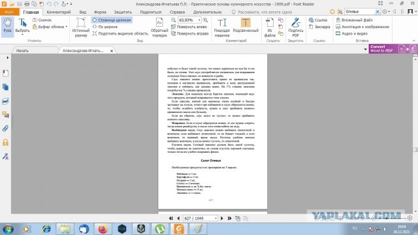Open Internet Explorer from the taskbar

point(46,229)
